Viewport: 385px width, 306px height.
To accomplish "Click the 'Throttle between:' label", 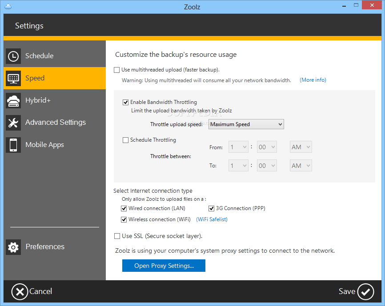I will tap(171, 156).
